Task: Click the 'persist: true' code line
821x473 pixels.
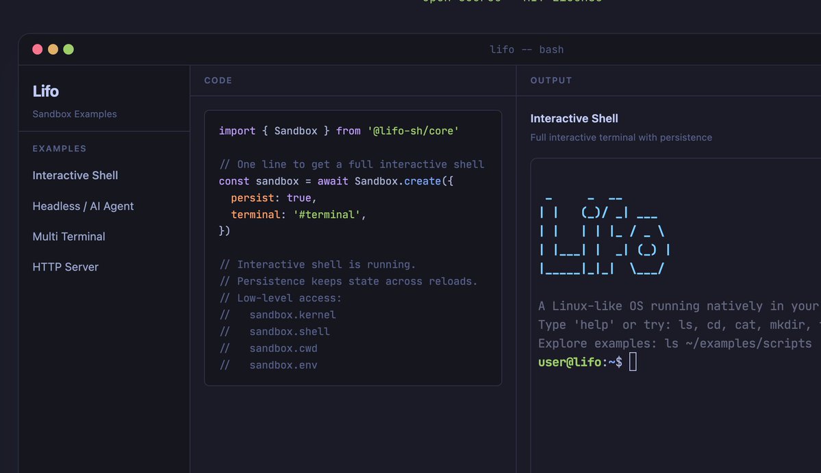Action: coord(273,198)
